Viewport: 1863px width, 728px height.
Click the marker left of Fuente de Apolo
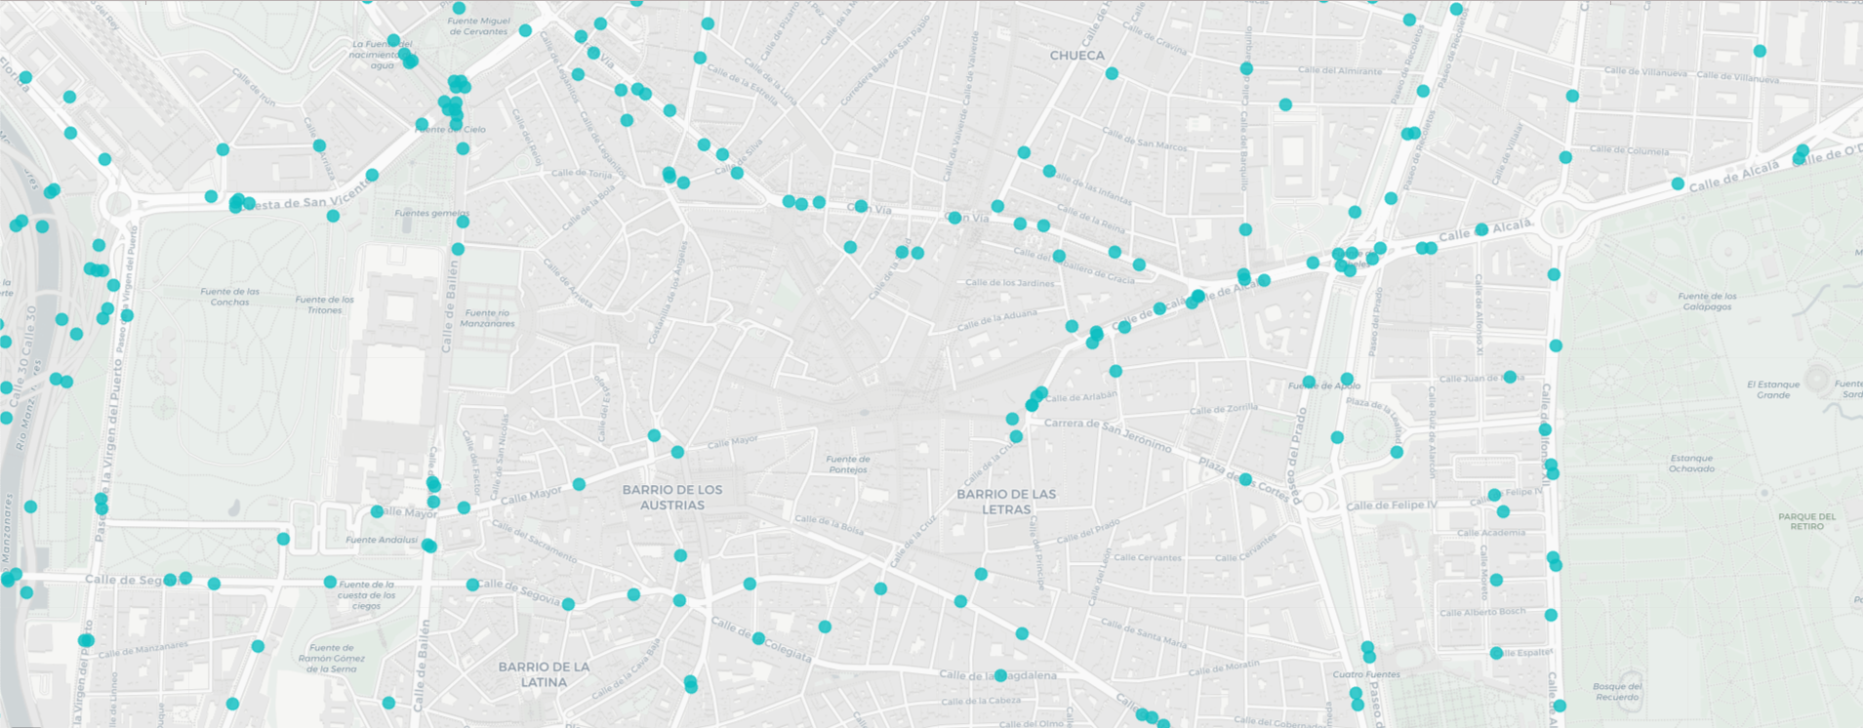coord(1309,382)
